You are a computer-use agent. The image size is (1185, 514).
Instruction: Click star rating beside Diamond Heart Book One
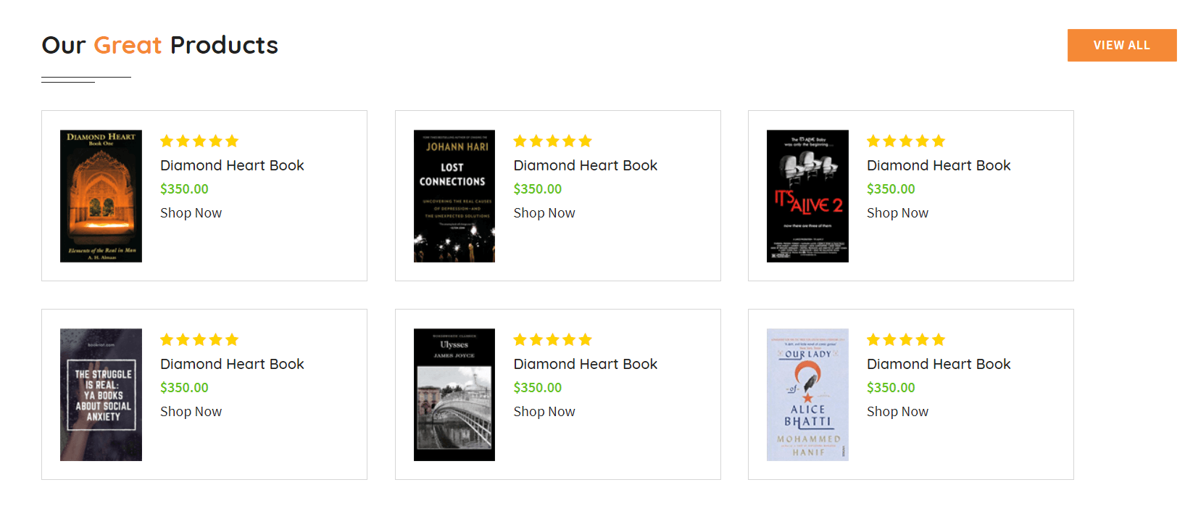tap(199, 141)
